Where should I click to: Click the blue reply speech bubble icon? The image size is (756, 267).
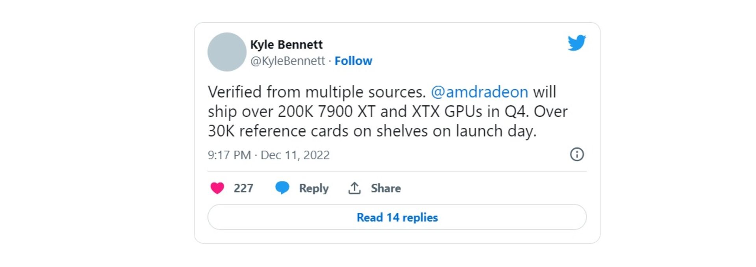coord(282,188)
